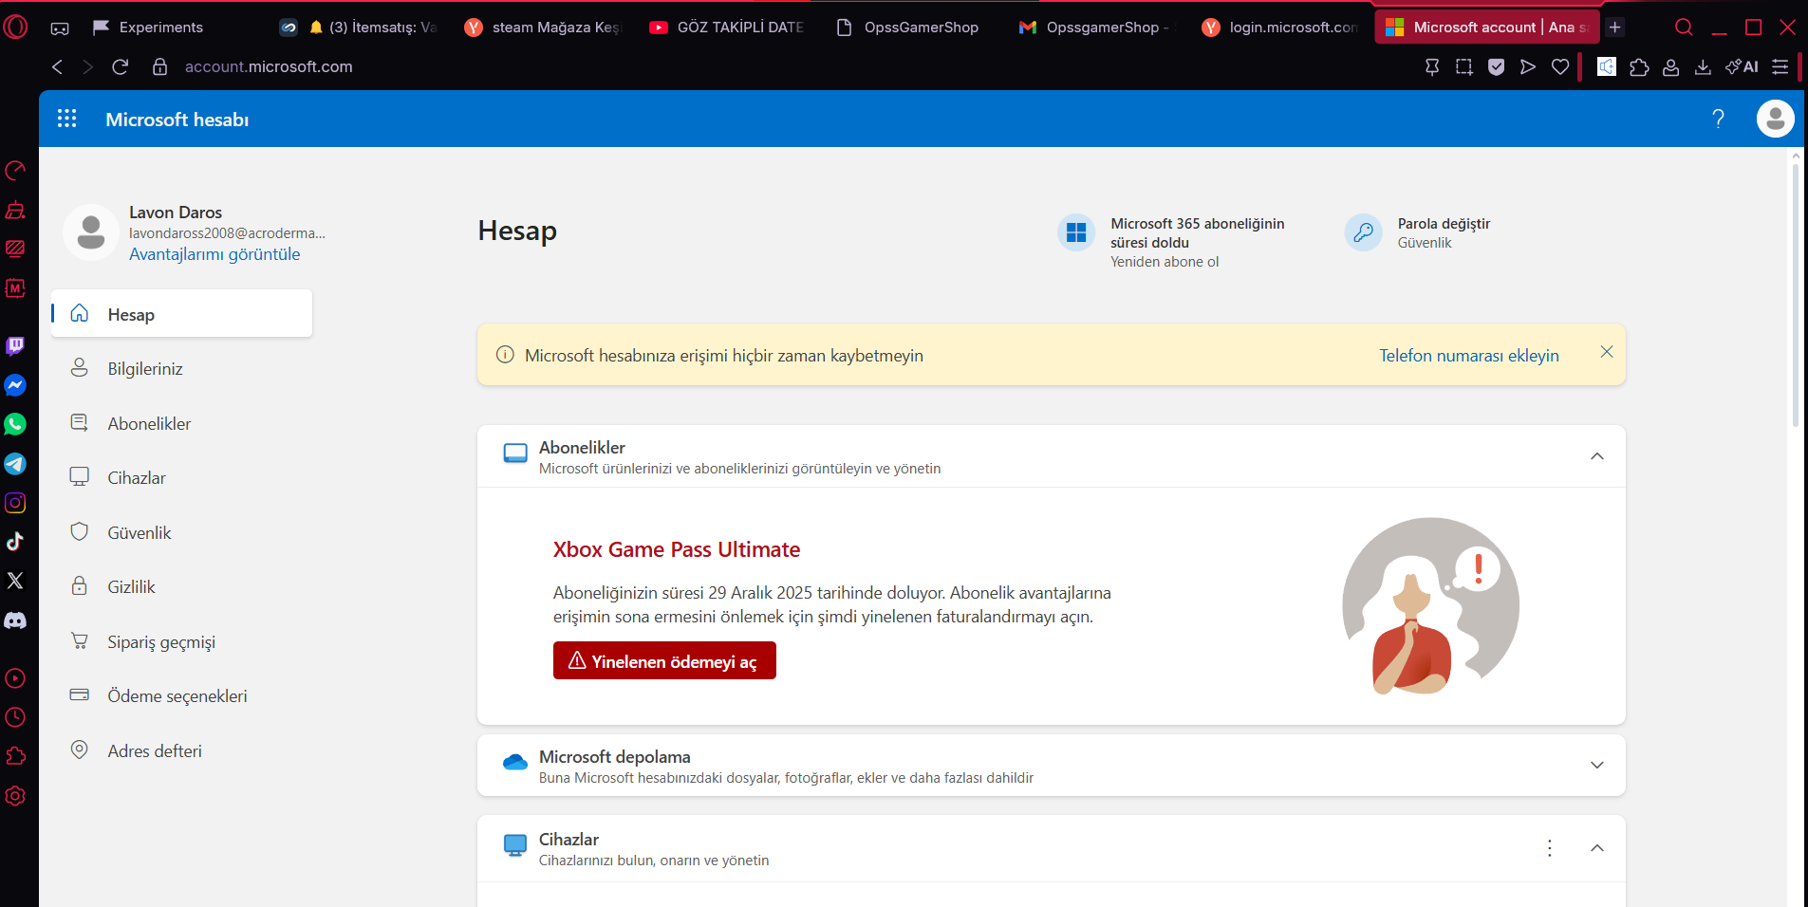
Task: Open TikTok in the Opera sidebar
Action: point(15,542)
